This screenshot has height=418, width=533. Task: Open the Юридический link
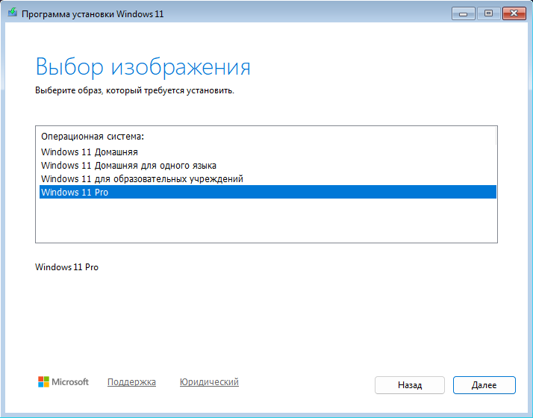(x=209, y=382)
